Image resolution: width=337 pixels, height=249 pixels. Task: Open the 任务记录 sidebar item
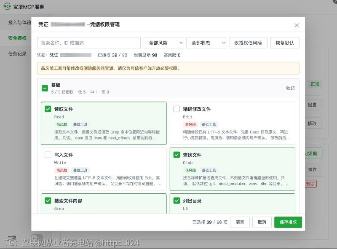pyautogui.click(x=17, y=54)
